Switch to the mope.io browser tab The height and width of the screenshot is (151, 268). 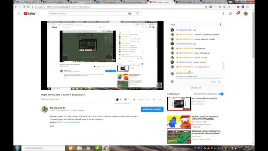pyautogui.click(x=81, y=2)
